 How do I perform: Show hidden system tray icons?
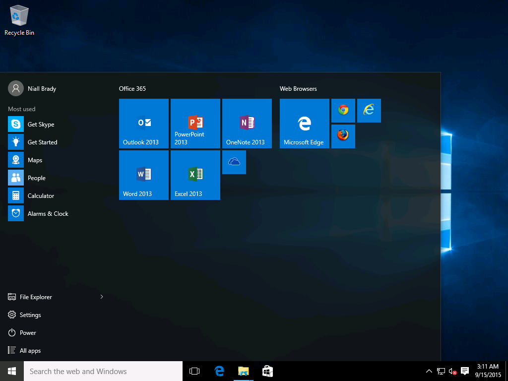coord(429,371)
